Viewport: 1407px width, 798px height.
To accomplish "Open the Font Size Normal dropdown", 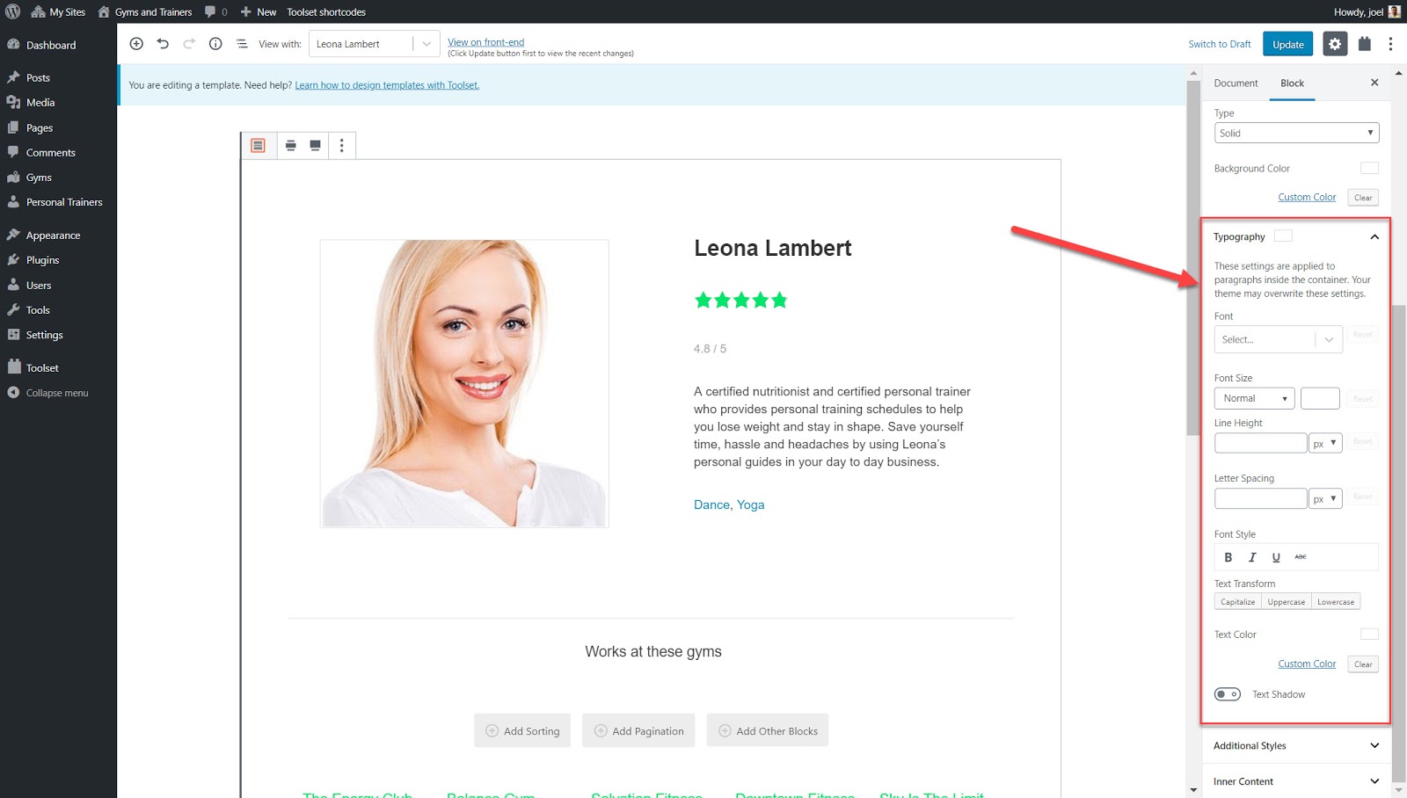I will coord(1254,399).
